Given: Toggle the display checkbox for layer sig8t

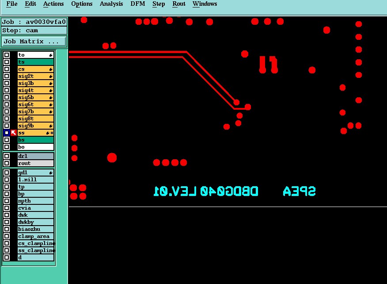Looking at the screenshot, I should click(x=7, y=119).
